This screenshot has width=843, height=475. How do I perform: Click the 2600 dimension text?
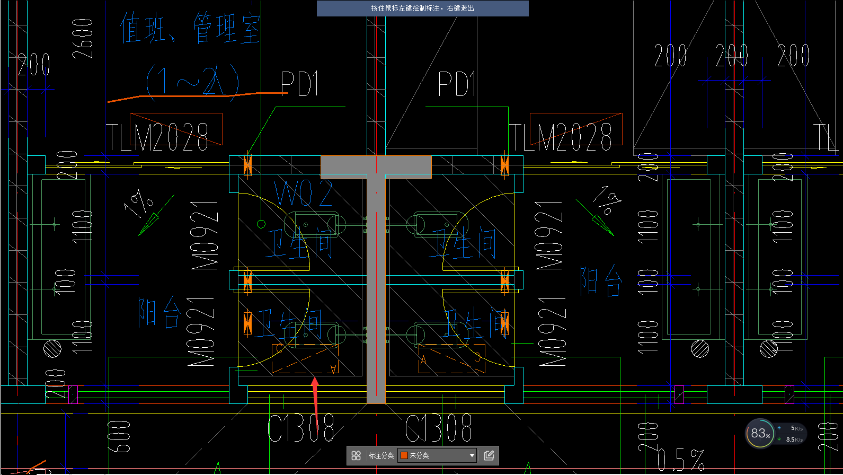coord(83,38)
